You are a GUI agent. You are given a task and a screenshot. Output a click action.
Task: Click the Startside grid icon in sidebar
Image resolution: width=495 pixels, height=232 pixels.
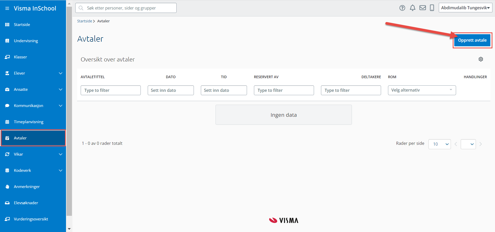[x=7, y=25]
